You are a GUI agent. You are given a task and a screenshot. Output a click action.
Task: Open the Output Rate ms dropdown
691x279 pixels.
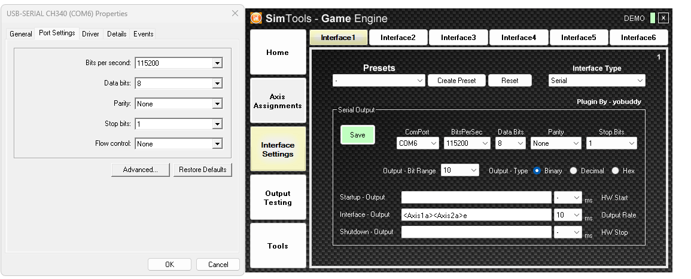pos(568,214)
